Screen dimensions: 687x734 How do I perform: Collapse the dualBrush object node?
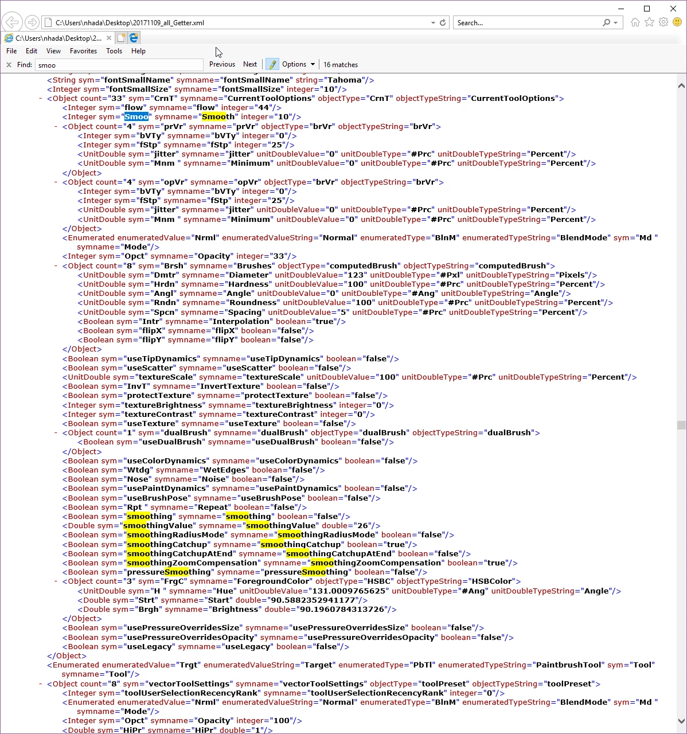[x=56, y=433]
